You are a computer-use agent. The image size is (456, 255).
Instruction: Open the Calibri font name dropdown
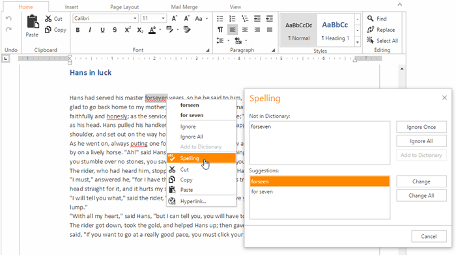(x=135, y=19)
